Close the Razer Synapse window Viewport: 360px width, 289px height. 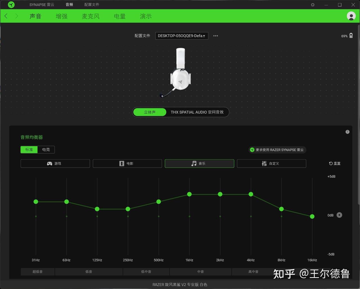point(353,5)
